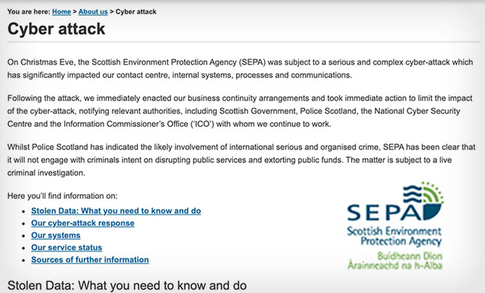Screen dimensions: 485x293
Task: Click the bullet beside 'Our systems'
Action: pos(23,236)
